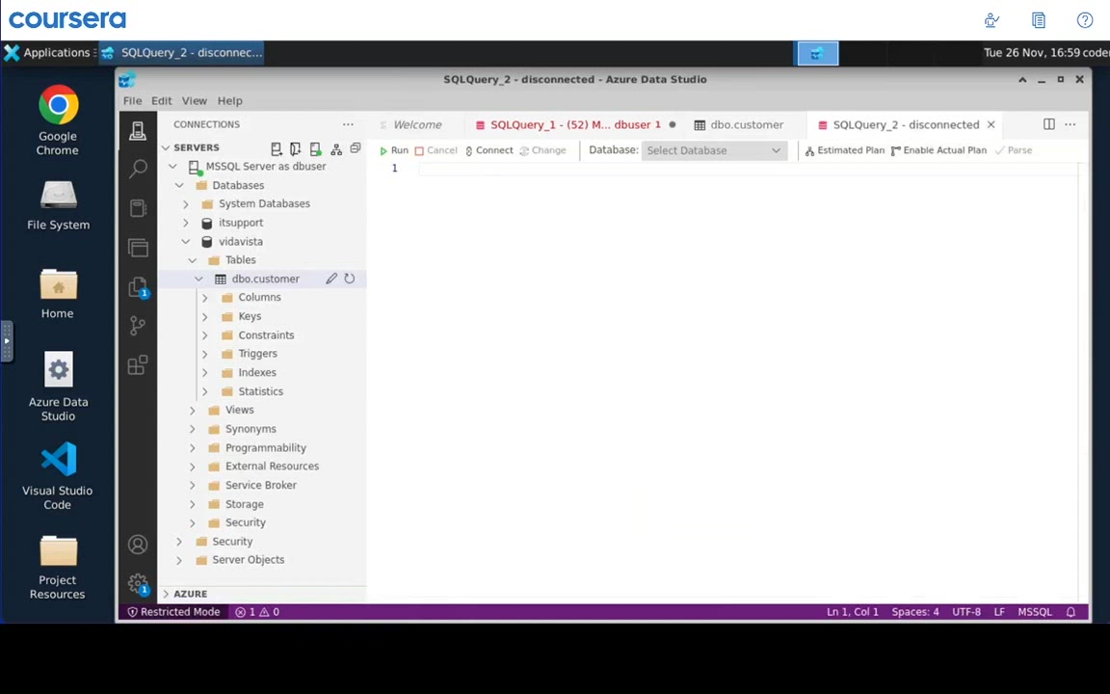This screenshot has width=1110, height=694.
Task: Click the edit pencil on dbo.customer
Action: pyautogui.click(x=331, y=279)
